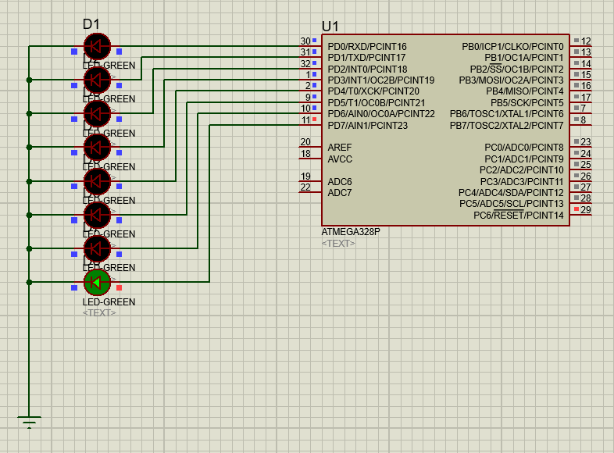
Task: Click the red logic-state indicator at pin 11
Action: tap(315, 119)
